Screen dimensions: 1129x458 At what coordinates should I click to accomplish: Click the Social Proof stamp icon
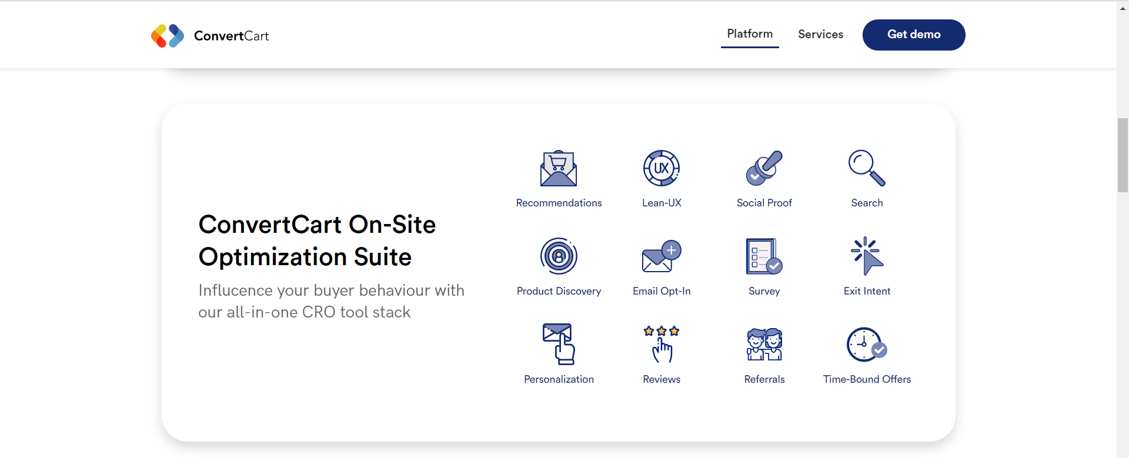(764, 168)
